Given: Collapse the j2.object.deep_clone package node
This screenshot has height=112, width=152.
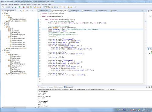Looking at the screenshot, I should (7, 66).
